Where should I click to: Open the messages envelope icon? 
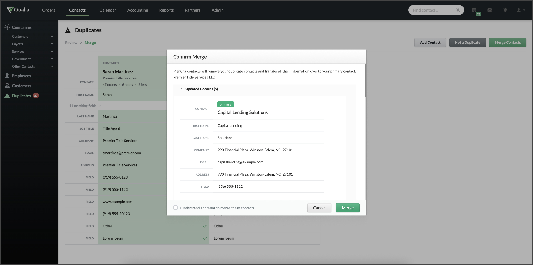tap(490, 10)
